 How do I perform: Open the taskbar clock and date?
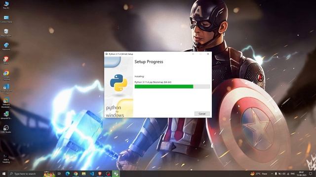pyautogui.click(x=302, y=174)
